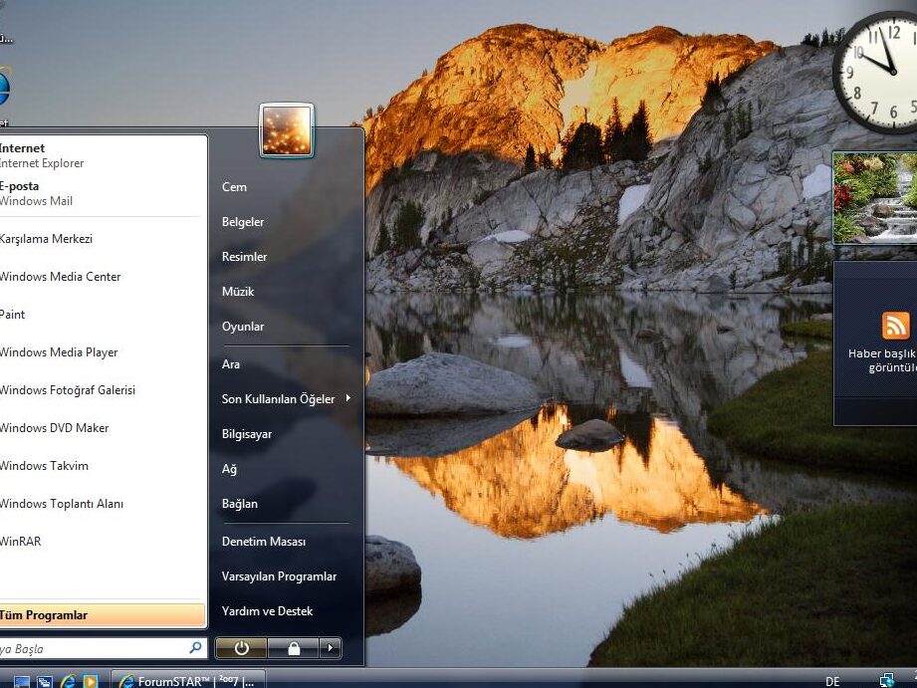This screenshot has width=917, height=688.
Task: Open Windows Media Center
Action: [x=62, y=277]
